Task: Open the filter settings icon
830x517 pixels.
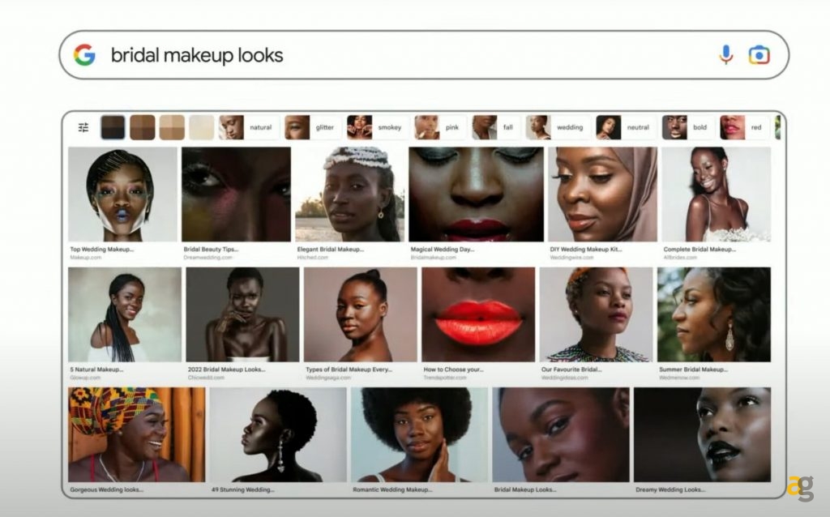Action: pos(83,127)
